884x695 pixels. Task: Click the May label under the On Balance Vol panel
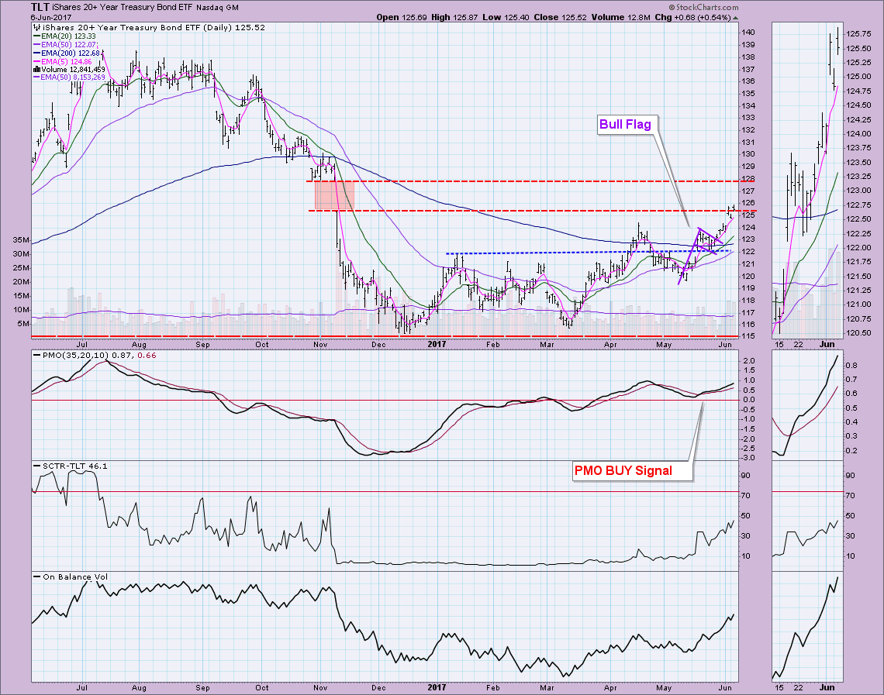click(x=664, y=688)
